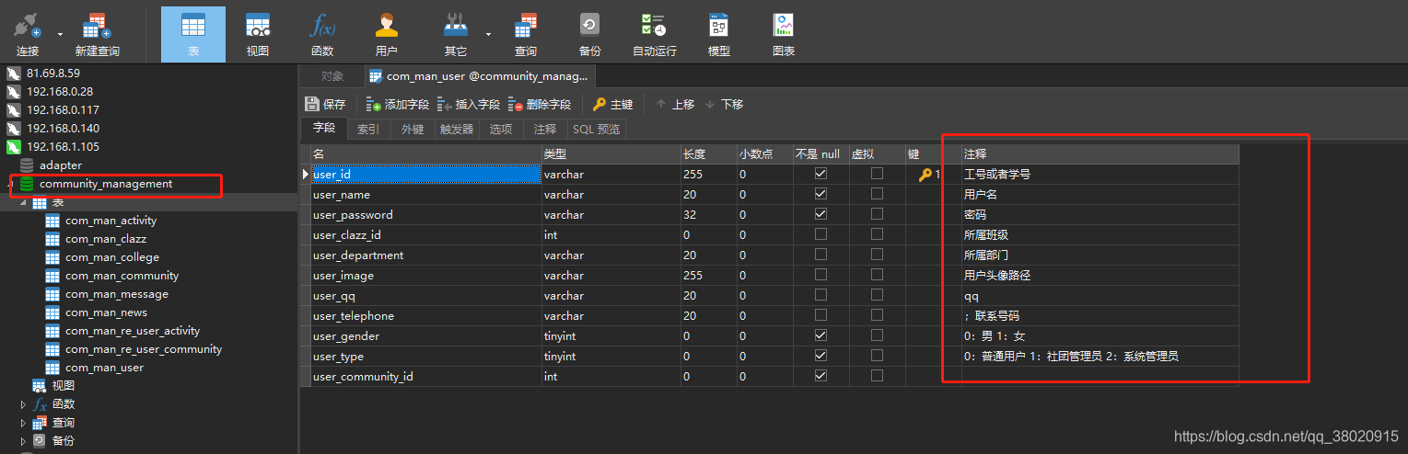
Task: Toggle 不是 null for user_gender
Action: tap(820, 335)
